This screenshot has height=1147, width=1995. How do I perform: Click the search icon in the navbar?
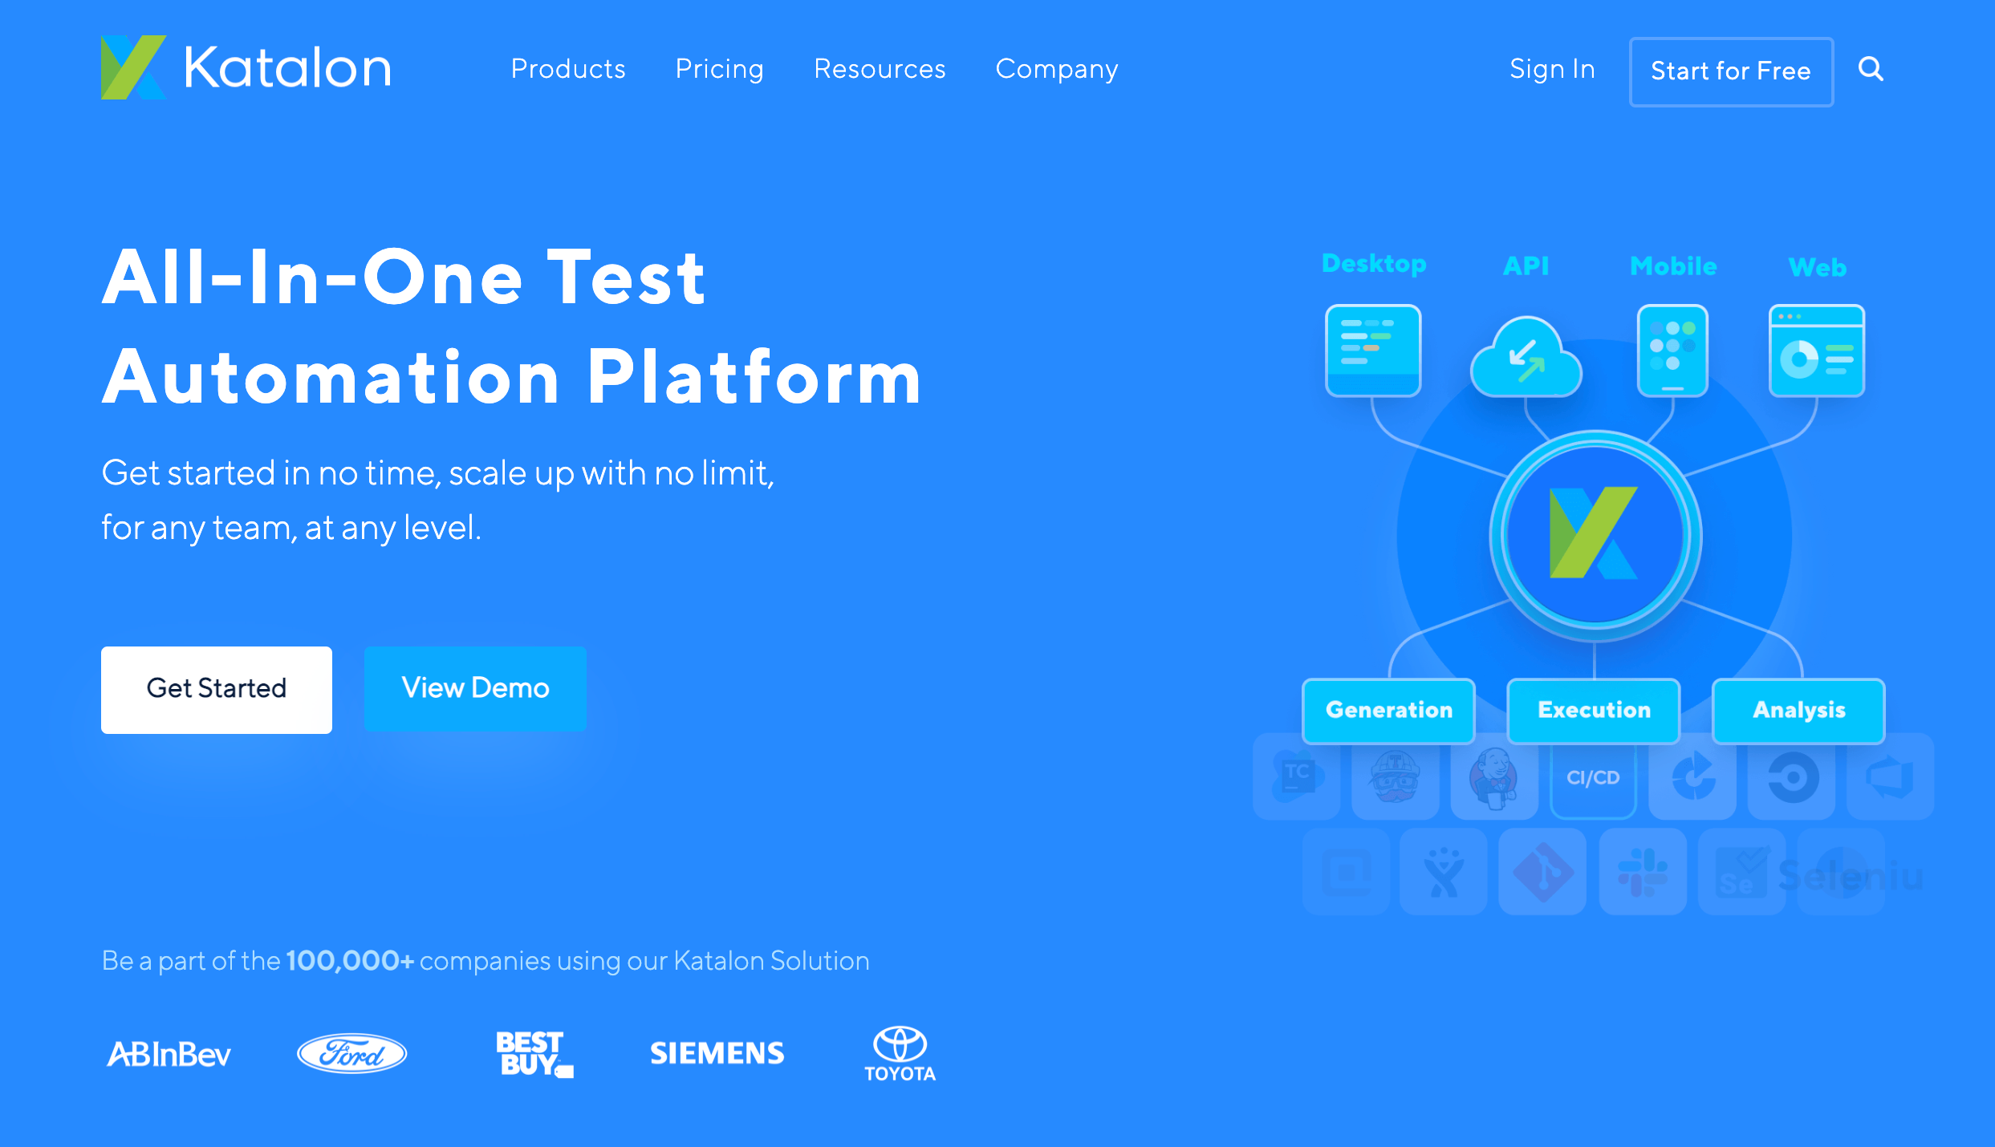(x=1871, y=67)
